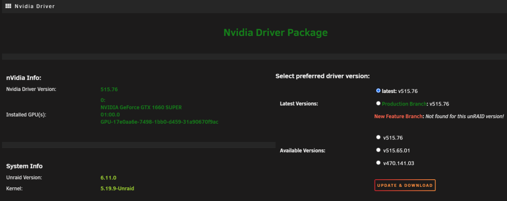Click the Select preferred driver version heading
Screen dimensions: 507x201
[322, 76]
